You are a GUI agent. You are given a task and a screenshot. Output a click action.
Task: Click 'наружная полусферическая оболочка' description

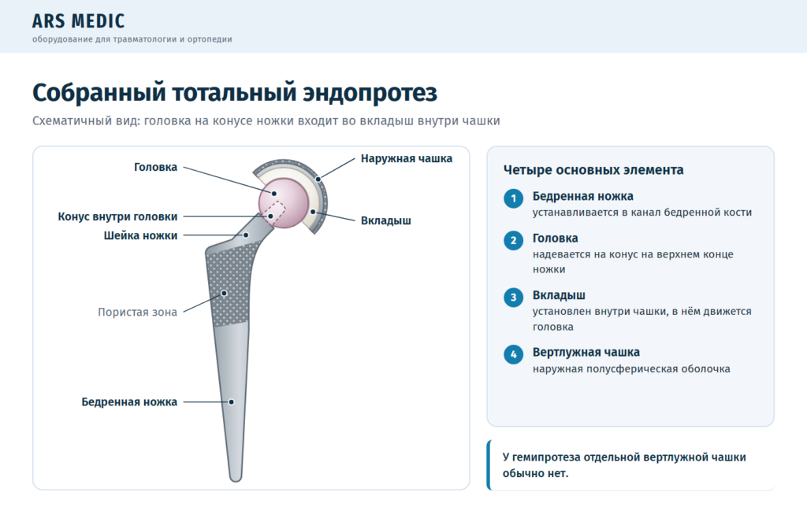point(631,369)
